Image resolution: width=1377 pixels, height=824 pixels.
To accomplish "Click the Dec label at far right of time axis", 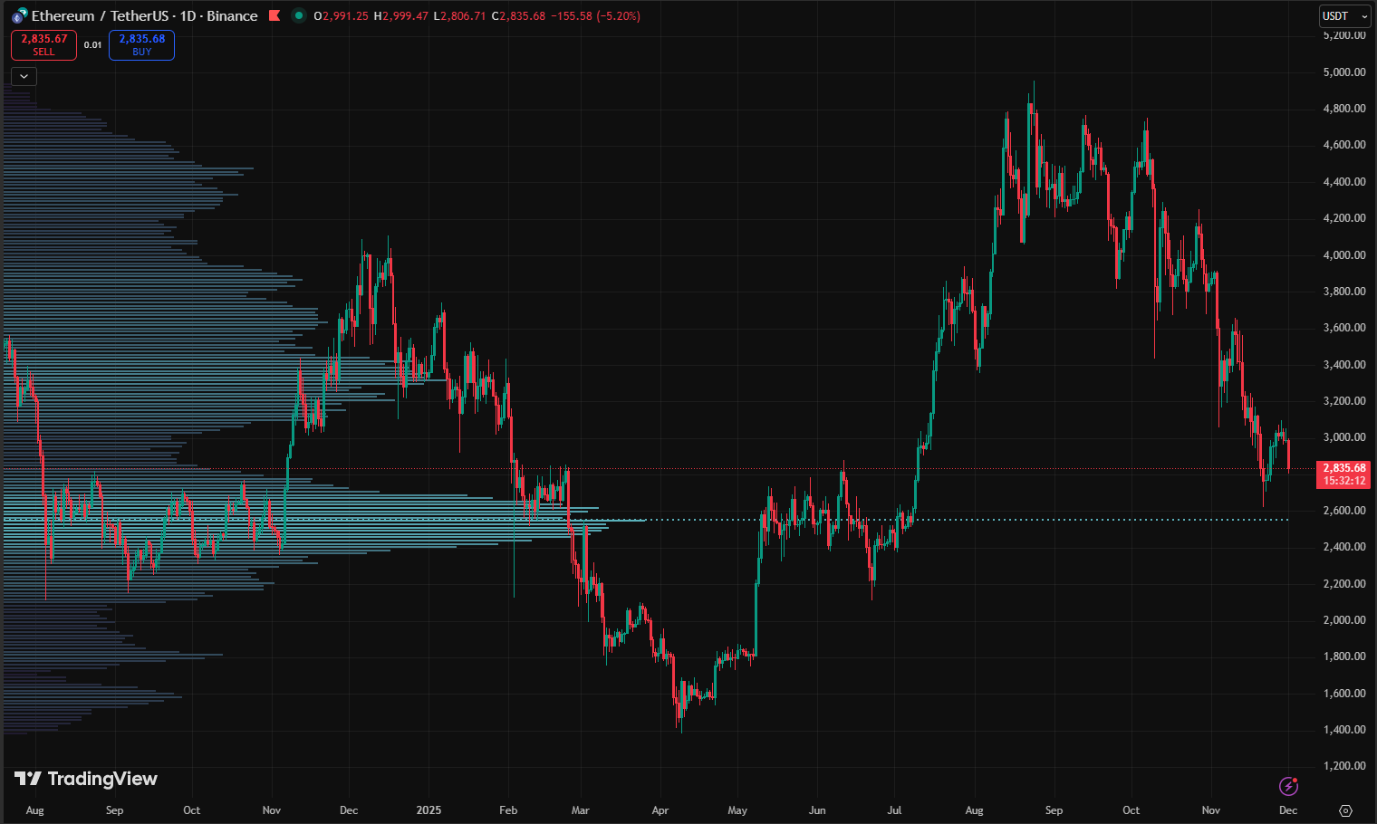I will click(x=1287, y=810).
